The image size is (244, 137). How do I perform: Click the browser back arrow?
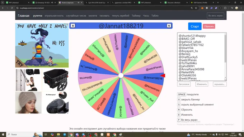coord(3,8)
